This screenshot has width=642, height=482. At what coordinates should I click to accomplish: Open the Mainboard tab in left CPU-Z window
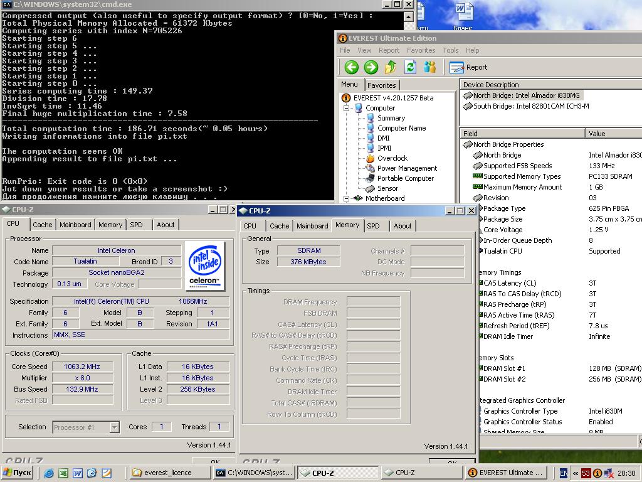(x=75, y=225)
